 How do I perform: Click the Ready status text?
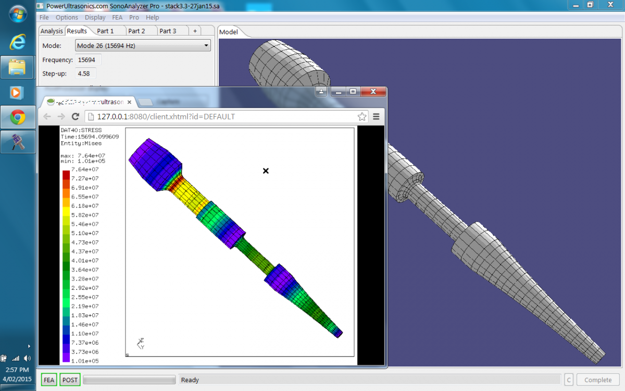click(190, 380)
